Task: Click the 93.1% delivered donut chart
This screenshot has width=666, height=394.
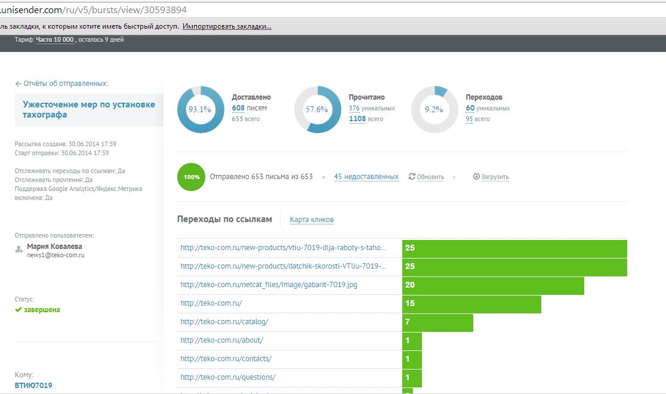Action: pyautogui.click(x=201, y=110)
